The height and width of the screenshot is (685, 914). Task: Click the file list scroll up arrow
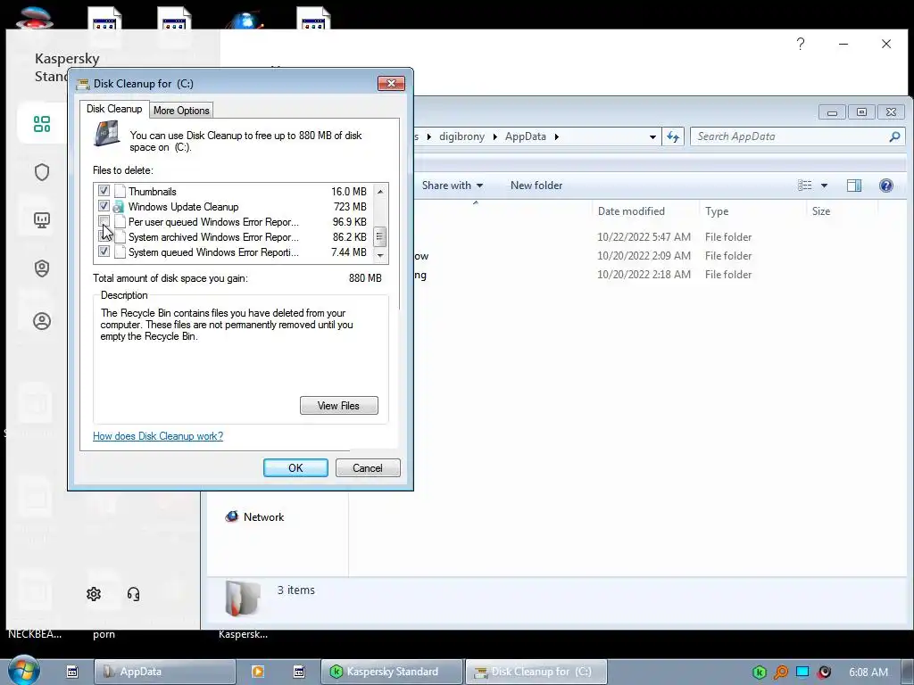coord(380,192)
